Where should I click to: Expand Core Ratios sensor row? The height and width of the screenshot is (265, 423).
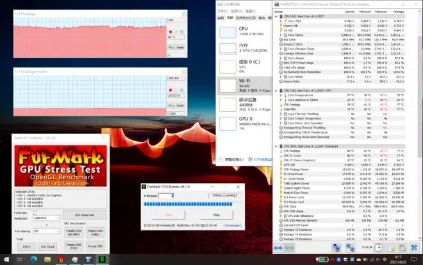click(281, 77)
